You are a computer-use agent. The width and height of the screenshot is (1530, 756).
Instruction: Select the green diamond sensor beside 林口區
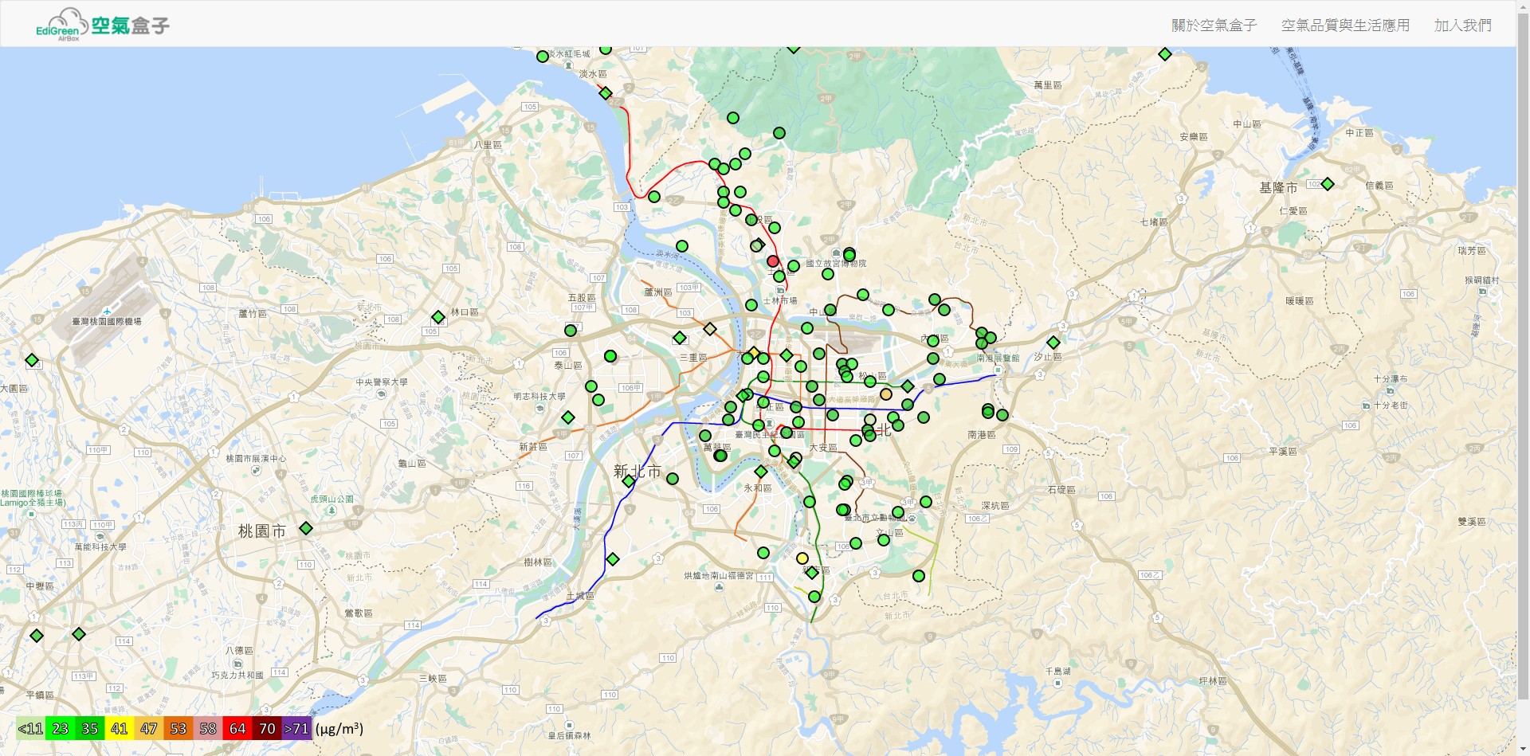pos(438,317)
